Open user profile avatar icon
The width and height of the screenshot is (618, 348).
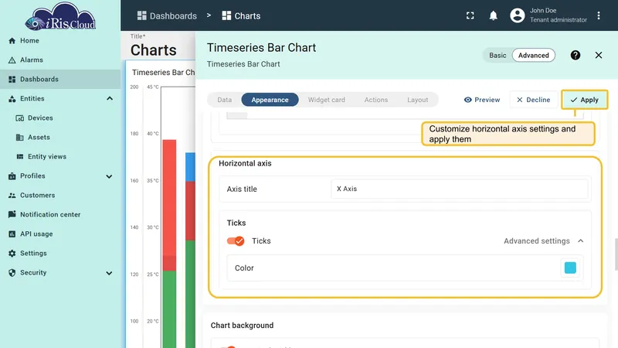(x=517, y=15)
